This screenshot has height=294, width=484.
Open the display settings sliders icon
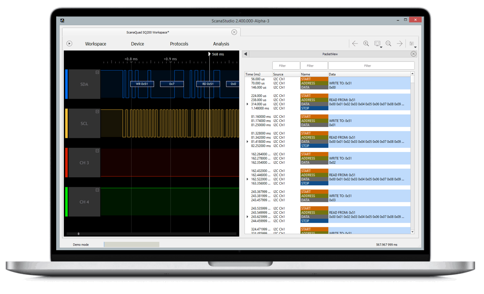(411, 43)
